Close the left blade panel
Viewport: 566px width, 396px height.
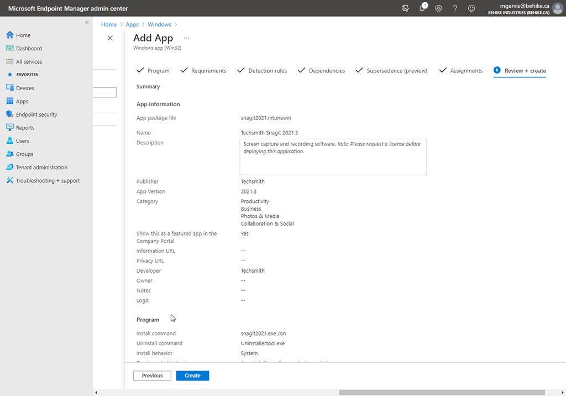[x=110, y=38]
